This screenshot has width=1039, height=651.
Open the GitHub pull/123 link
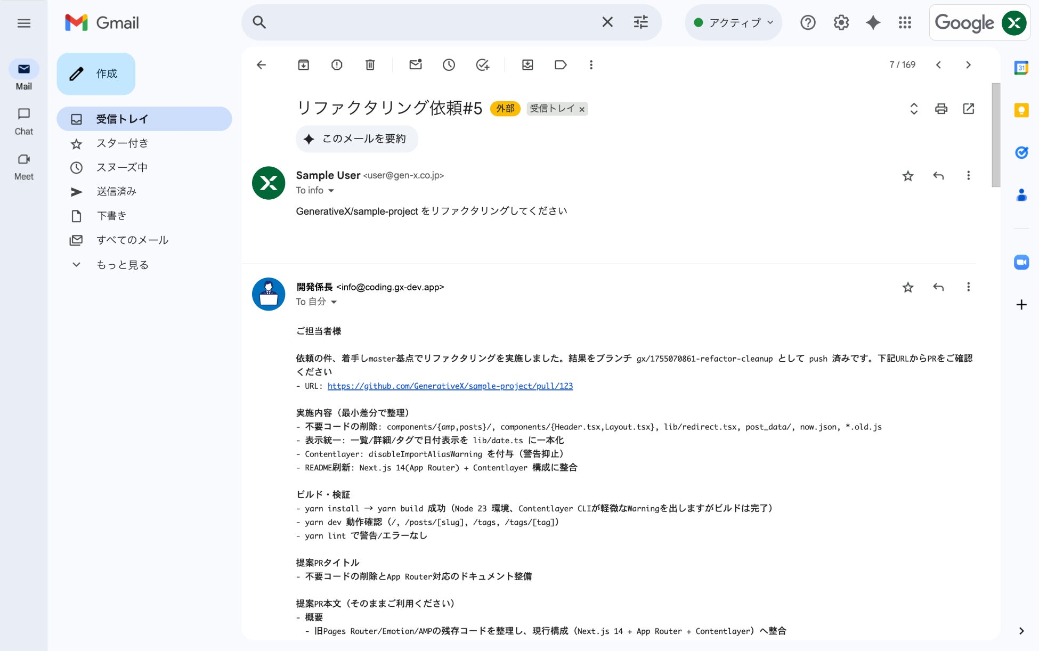[450, 386]
